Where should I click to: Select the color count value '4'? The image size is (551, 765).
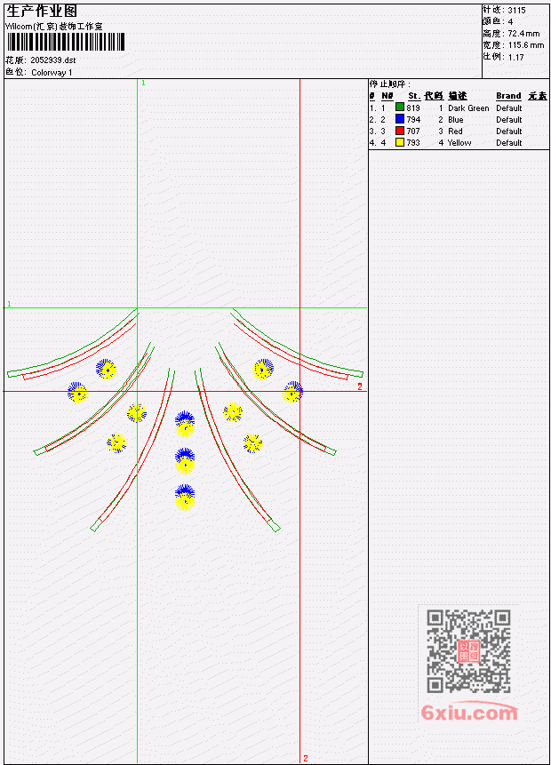click(x=510, y=22)
